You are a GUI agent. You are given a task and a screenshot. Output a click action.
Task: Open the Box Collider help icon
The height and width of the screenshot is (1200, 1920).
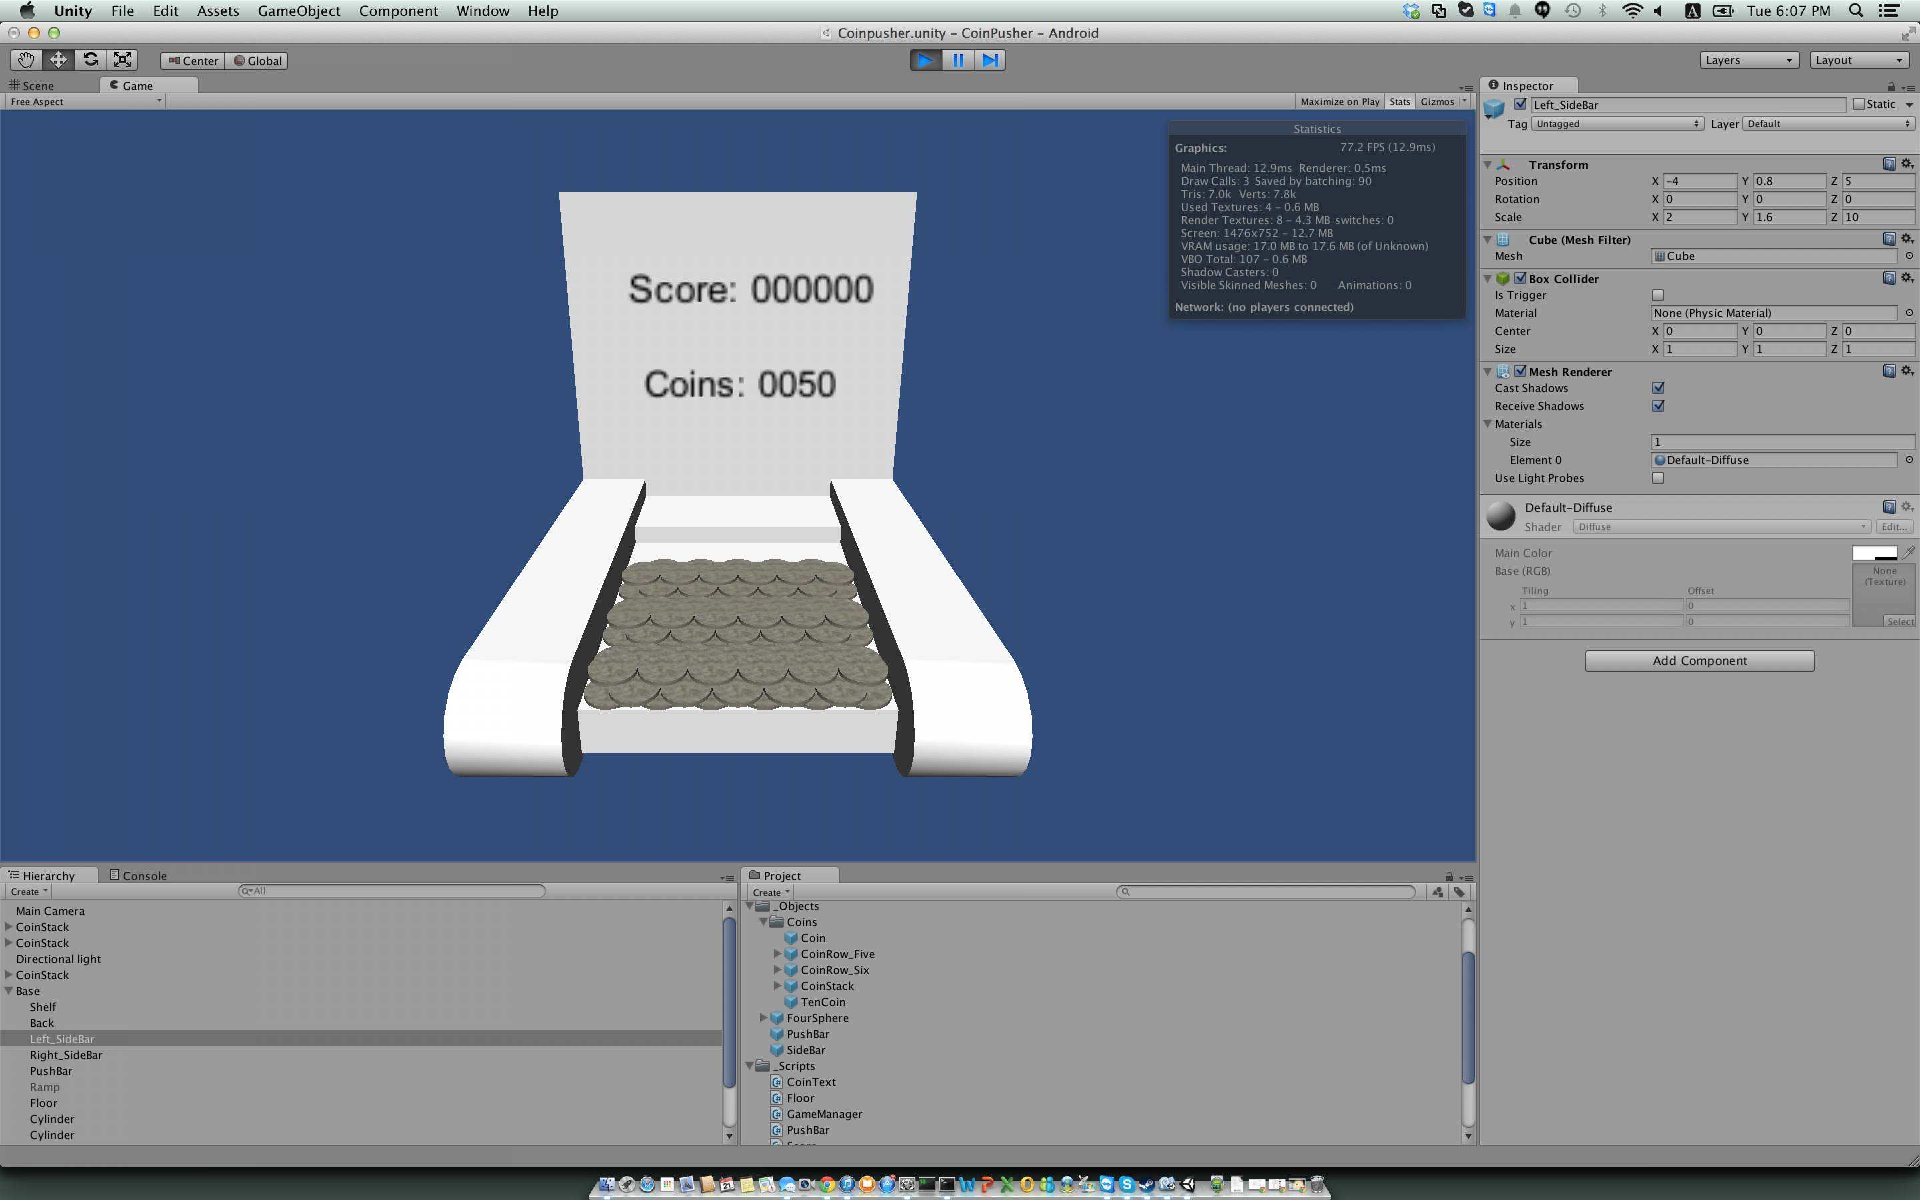[1888, 279]
